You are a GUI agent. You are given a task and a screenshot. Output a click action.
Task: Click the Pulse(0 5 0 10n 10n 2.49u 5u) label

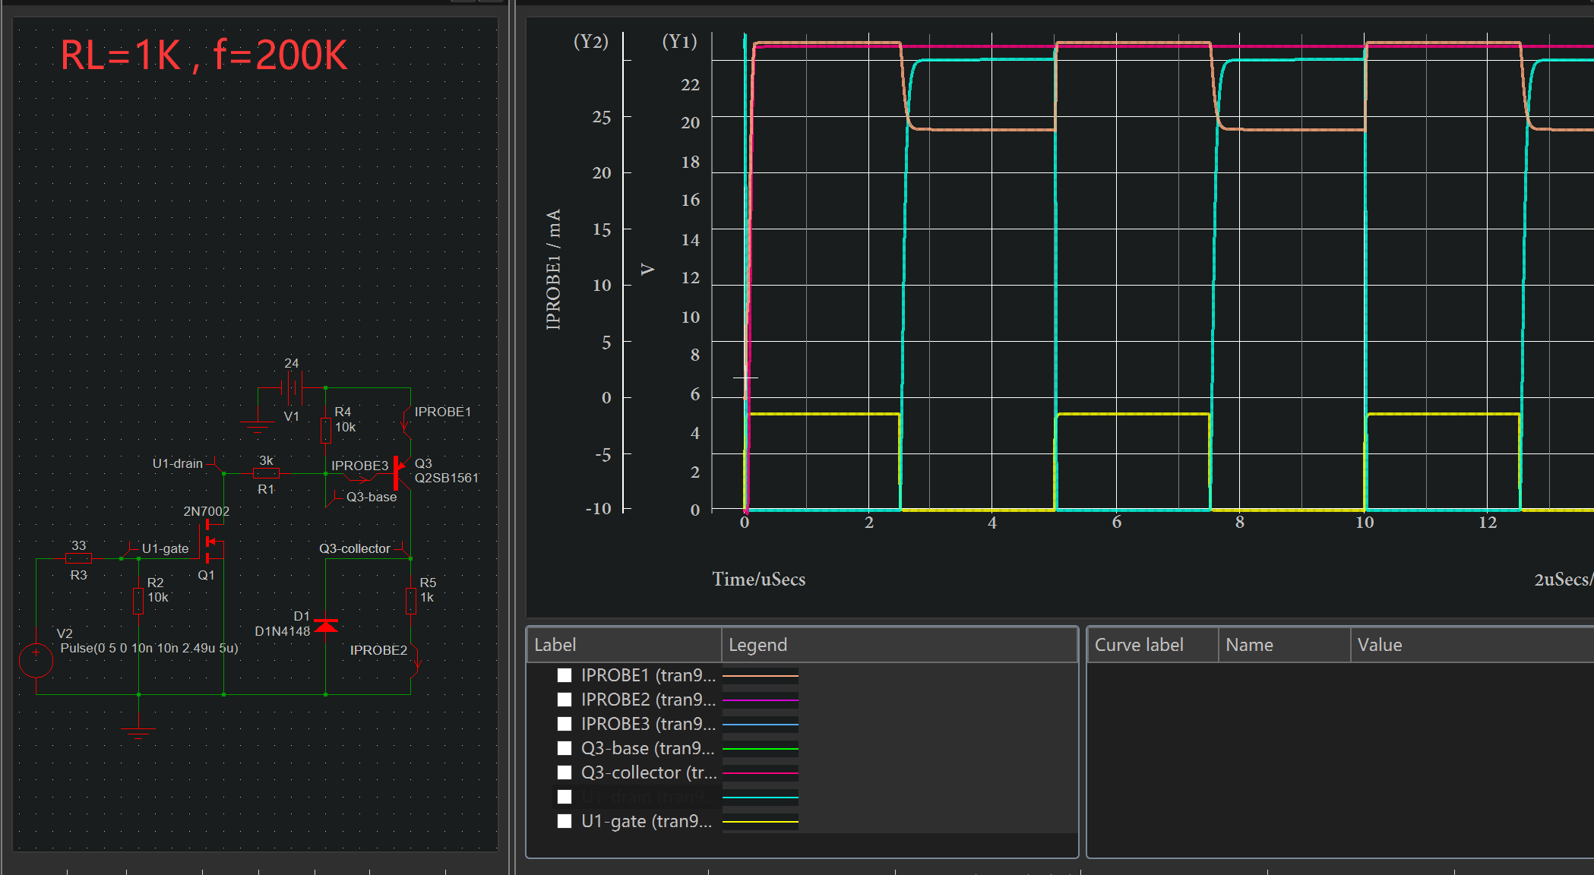coord(149,648)
